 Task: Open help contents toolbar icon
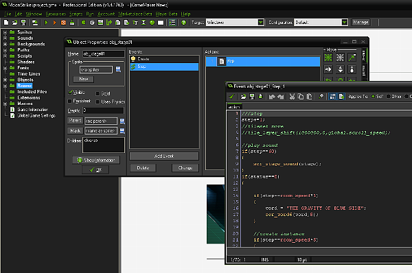point(183,23)
